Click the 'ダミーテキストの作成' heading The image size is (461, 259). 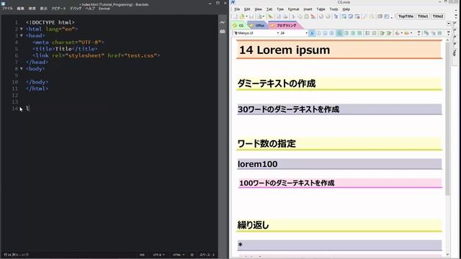[277, 83]
